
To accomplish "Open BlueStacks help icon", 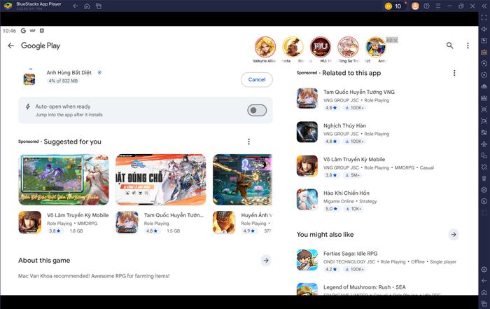I will (426, 6).
